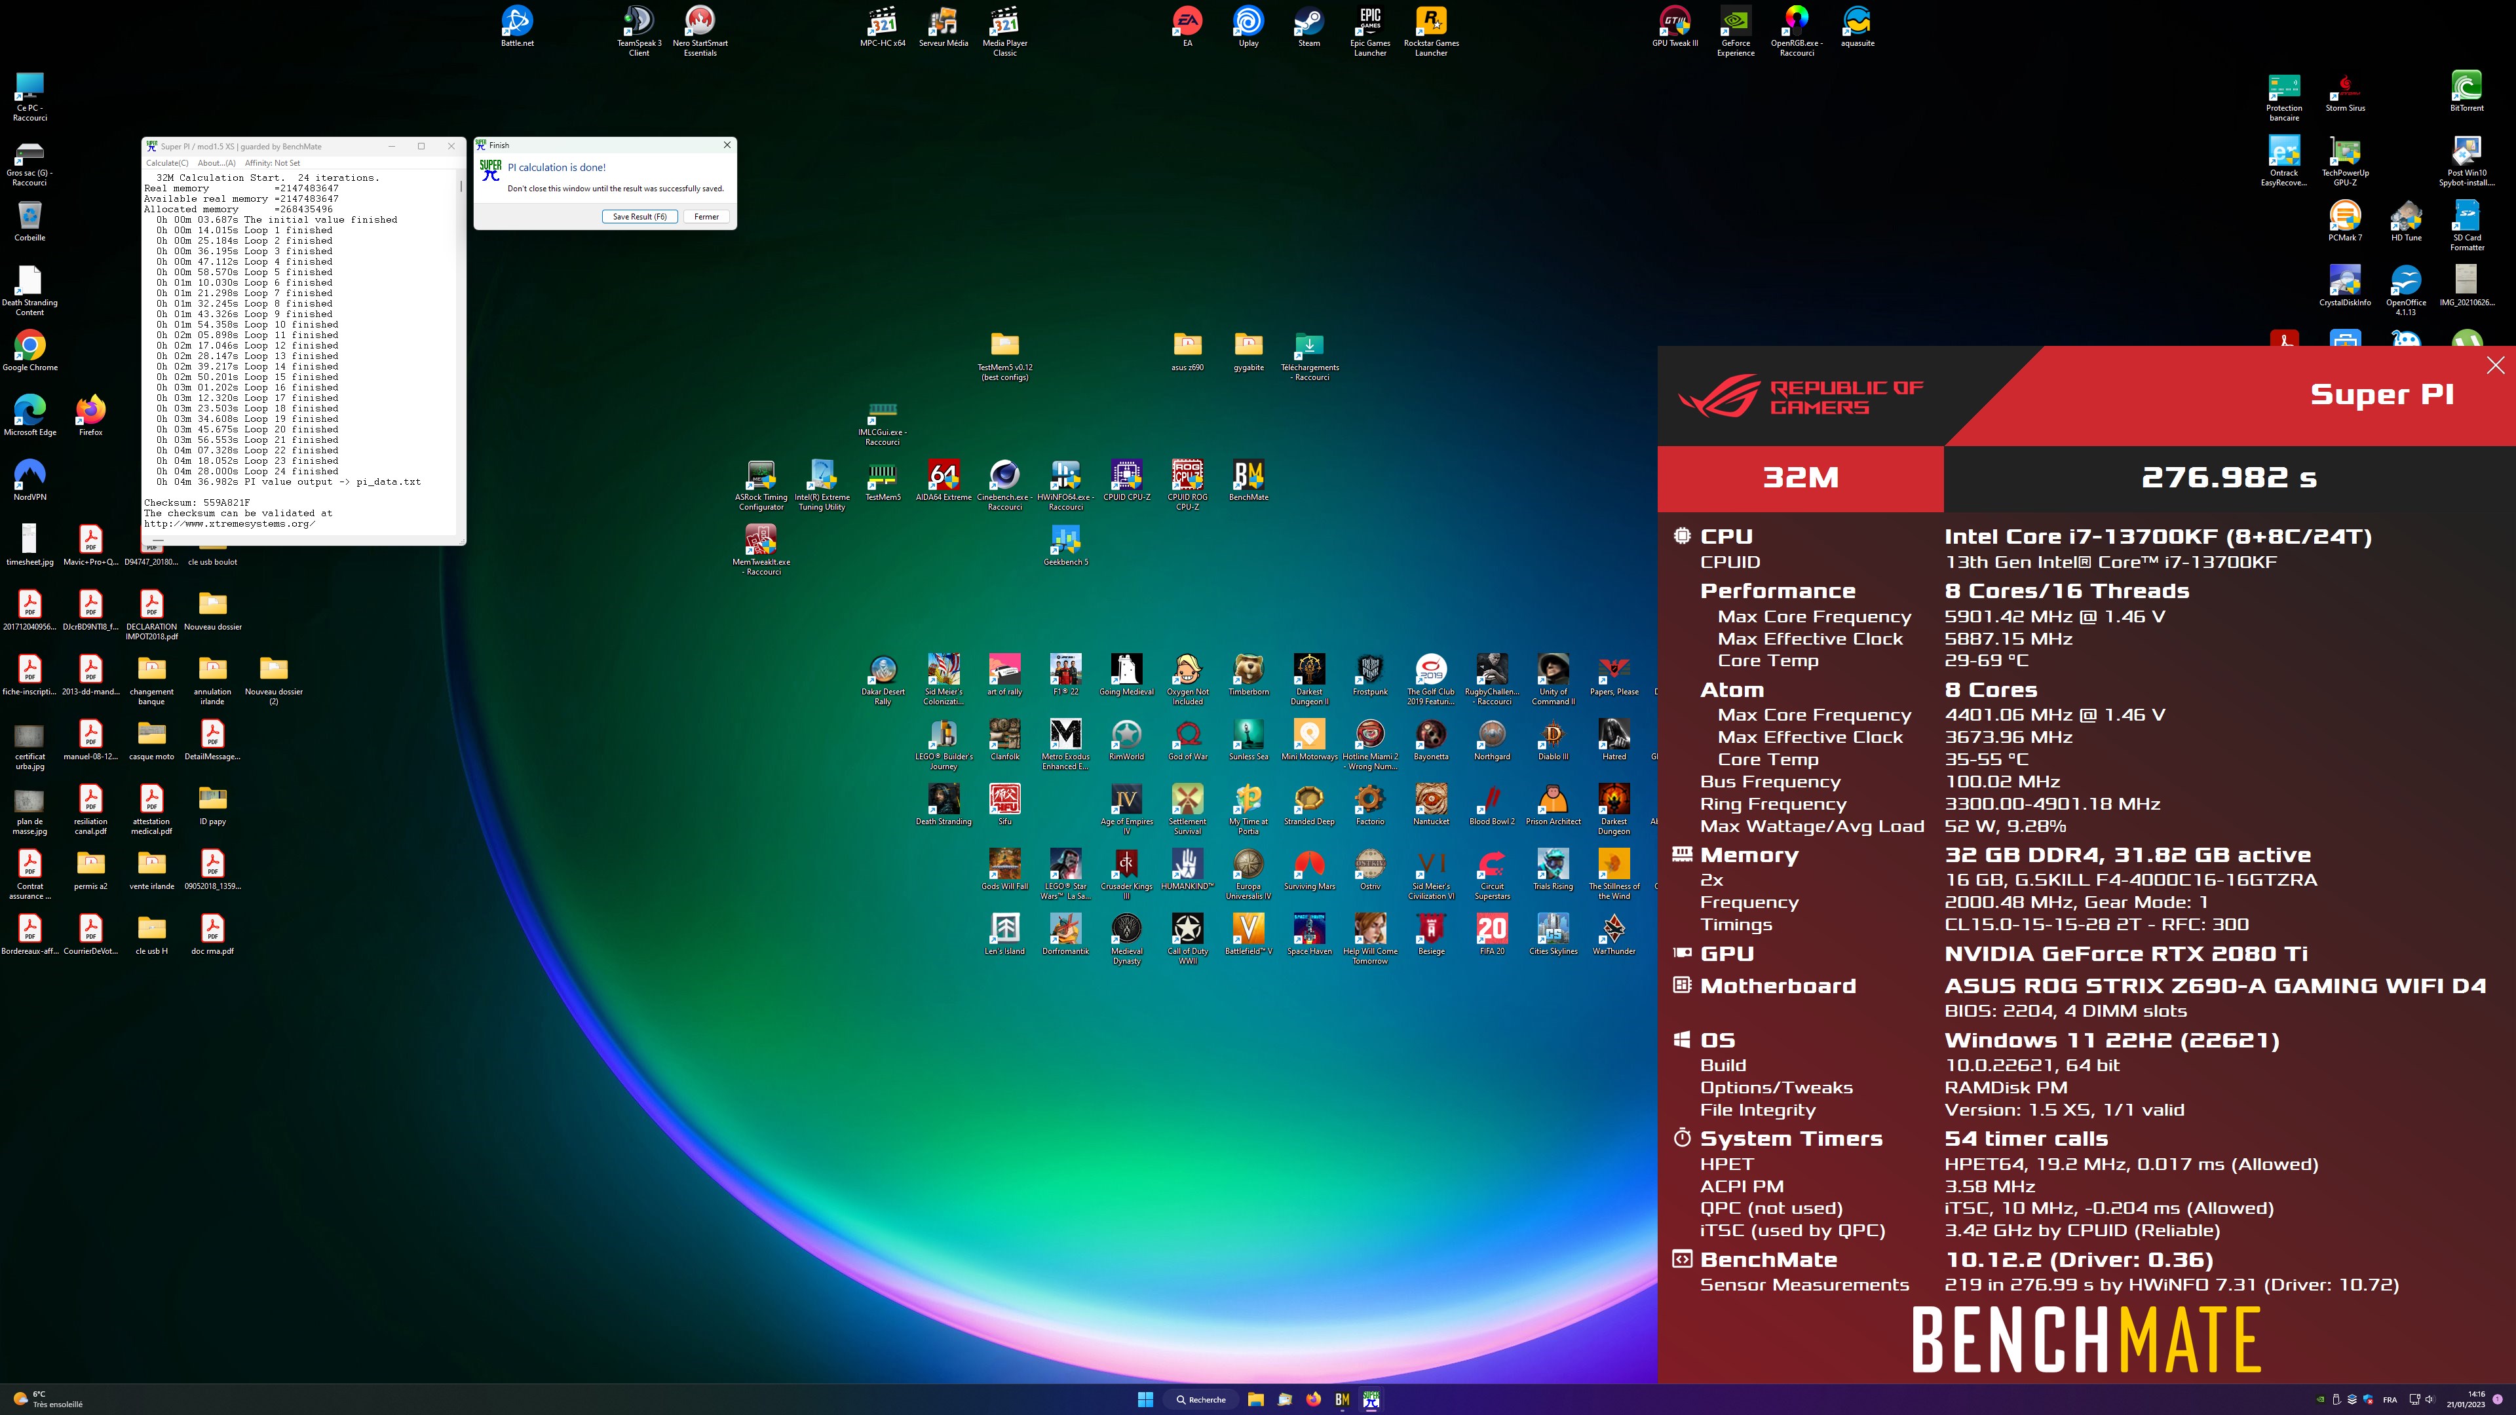Open the About...(A) menu in Super PI
Viewport: 2516px width, 1415px height.
(x=217, y=163)
